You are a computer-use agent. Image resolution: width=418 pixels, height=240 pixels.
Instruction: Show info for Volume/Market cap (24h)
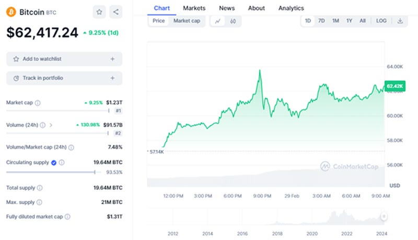click(71, 147)
